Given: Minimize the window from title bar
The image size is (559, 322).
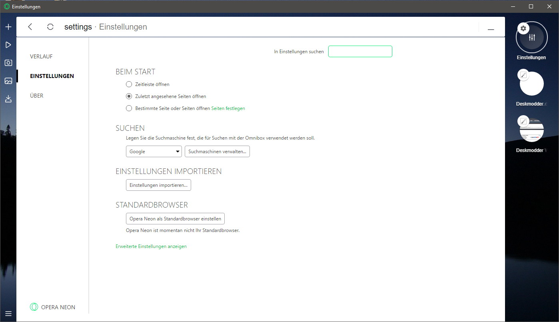Looking at the screenshot, I should tap(513, 6).
